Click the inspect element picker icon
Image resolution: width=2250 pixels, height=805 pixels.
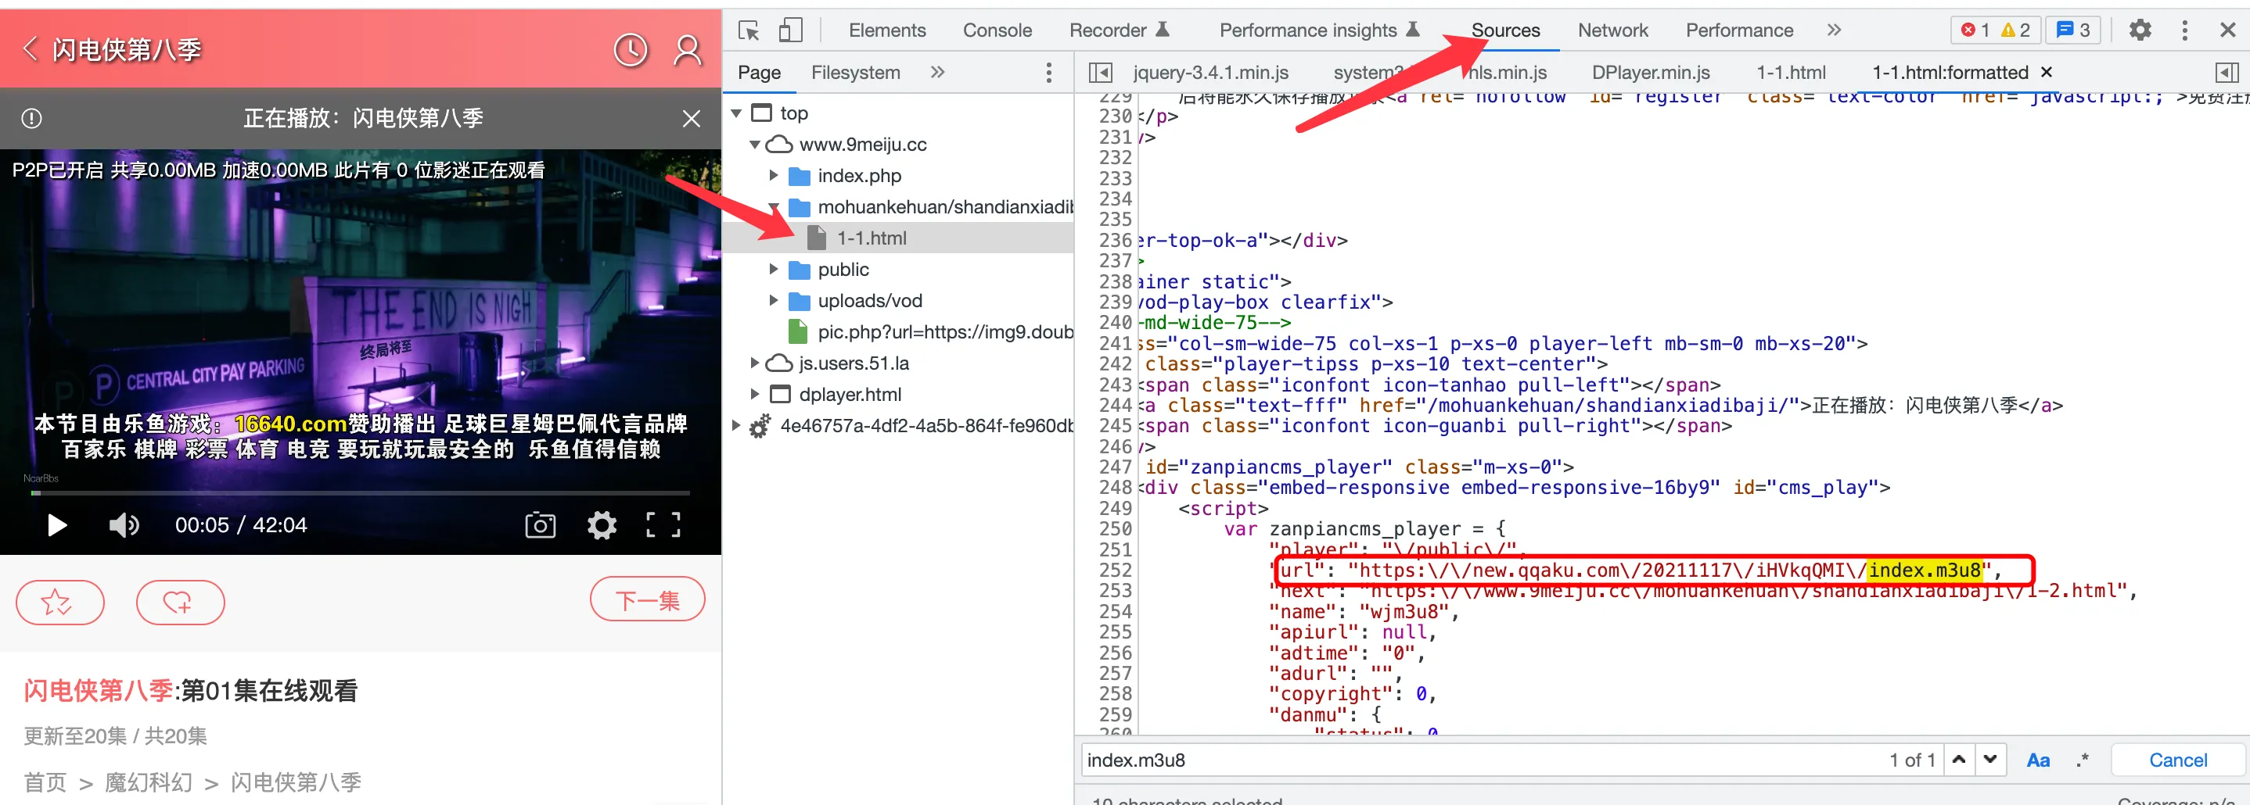tap(749, 30)
